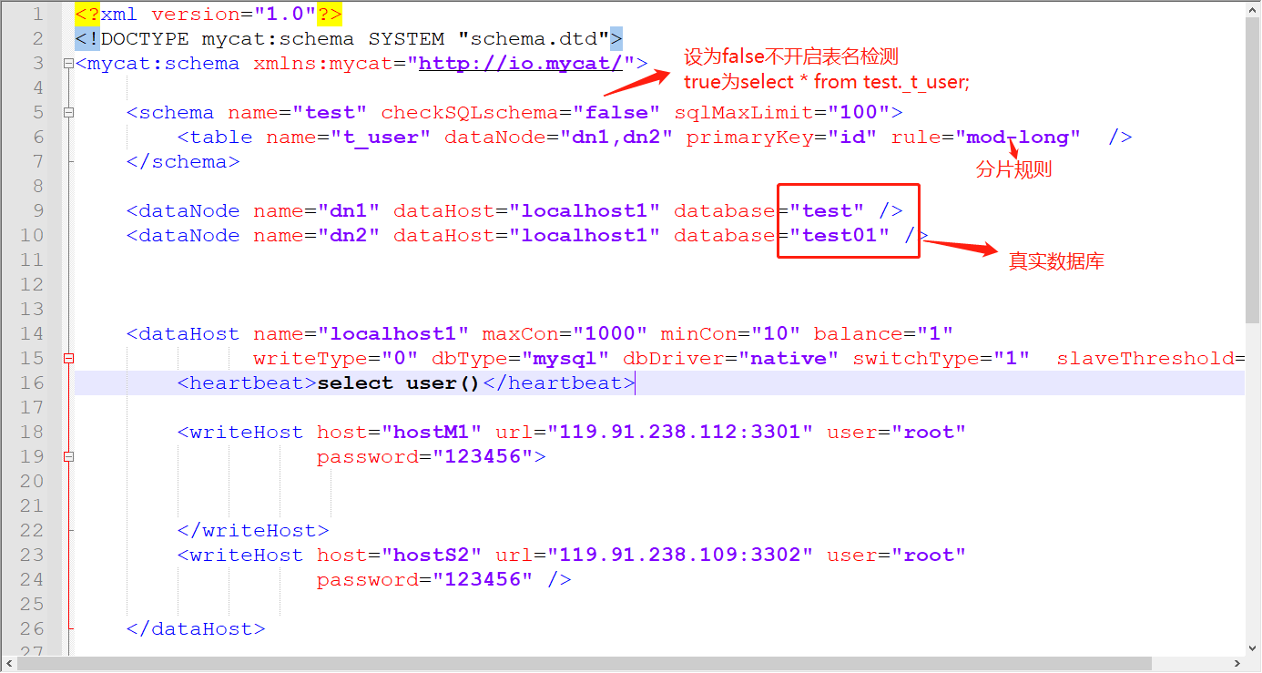Click "localhost1" dataHost value on line 9
The image size is (1262, 673).
coord(585,211)
